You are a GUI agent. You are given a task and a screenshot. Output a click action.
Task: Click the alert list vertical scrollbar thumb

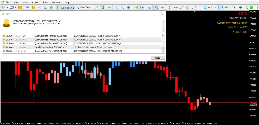coord(163,48)
